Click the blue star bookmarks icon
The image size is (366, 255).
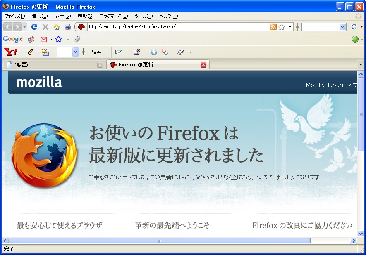[58, 39]
